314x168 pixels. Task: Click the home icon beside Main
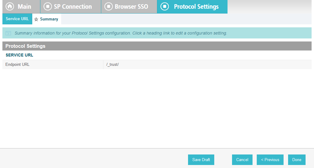[10, 6]
